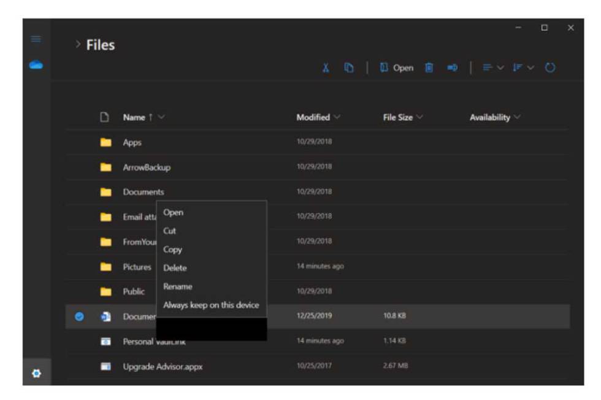Click the Apps folder icon
Image resolution: width=601 pixels, height=400 pixels.
(105, 142)
